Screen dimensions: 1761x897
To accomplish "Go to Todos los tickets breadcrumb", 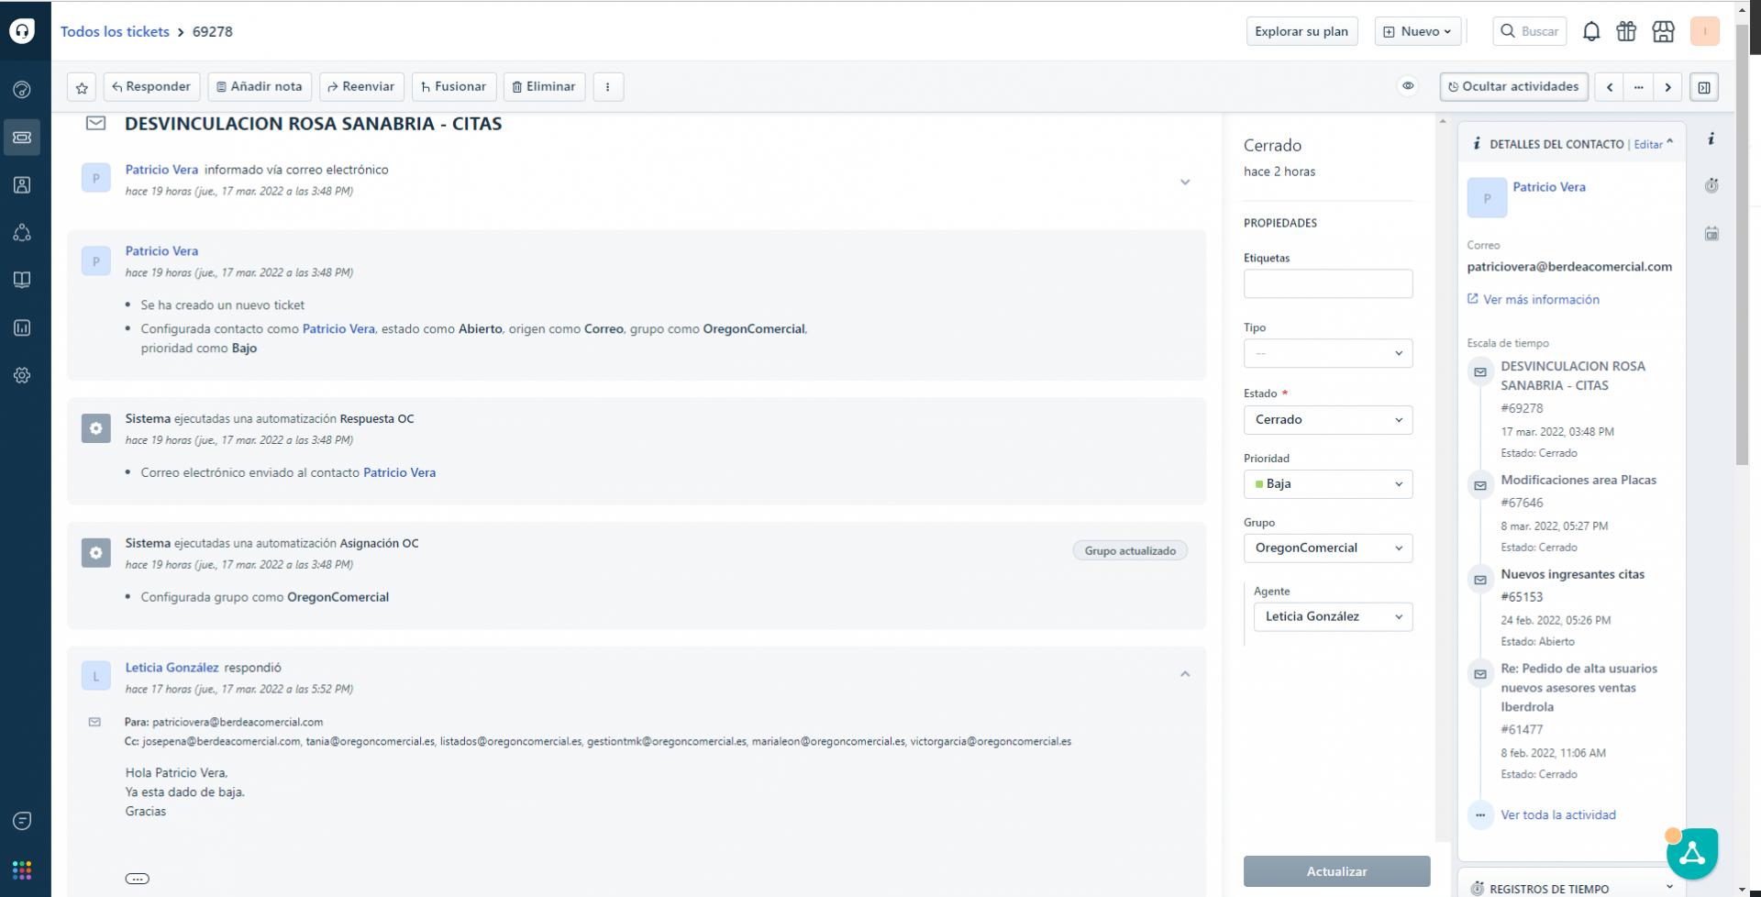I will click(115, 31).
